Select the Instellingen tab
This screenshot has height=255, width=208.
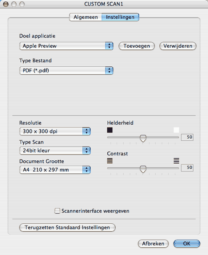[120, 17]
